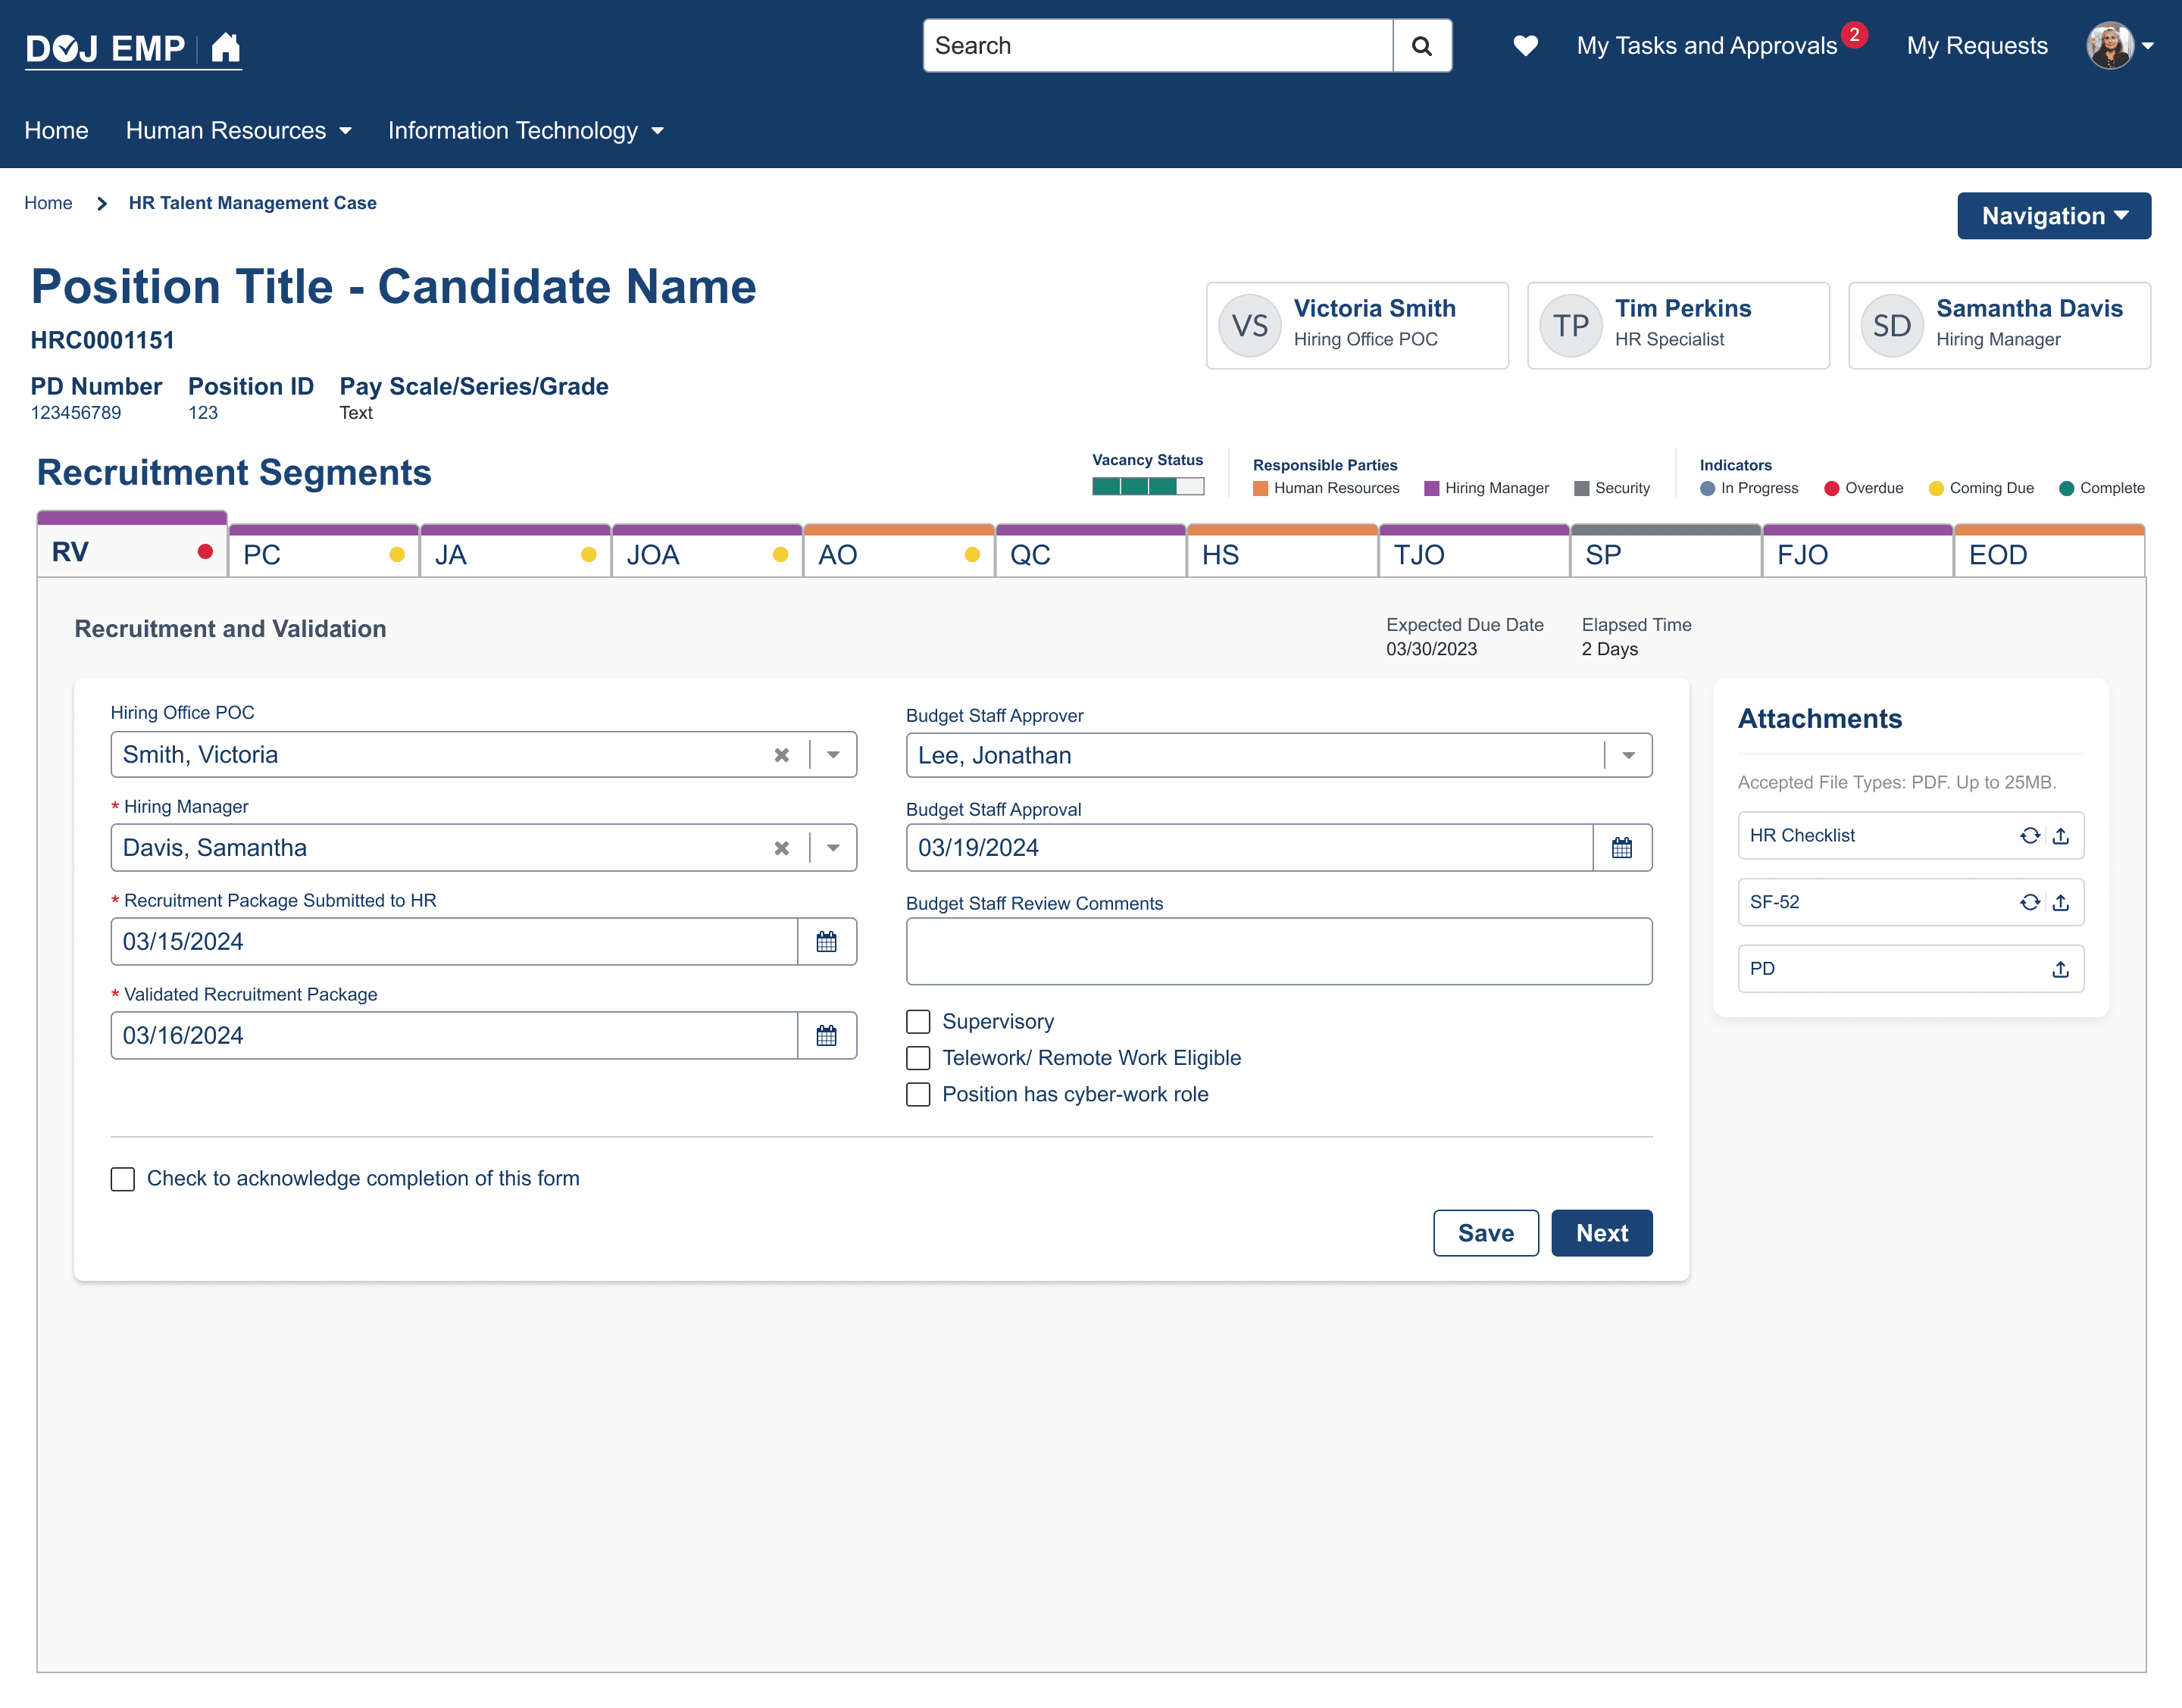Viewport: 2182px width, 1708px height.
Task: Open user profile avatar menu
Action: point(2110,46)
